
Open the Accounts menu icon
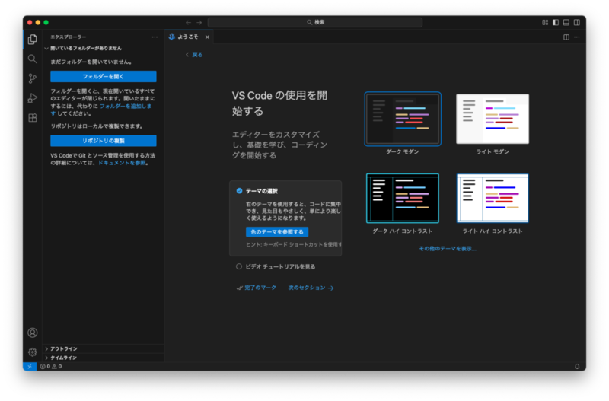[x=33, y=333]
